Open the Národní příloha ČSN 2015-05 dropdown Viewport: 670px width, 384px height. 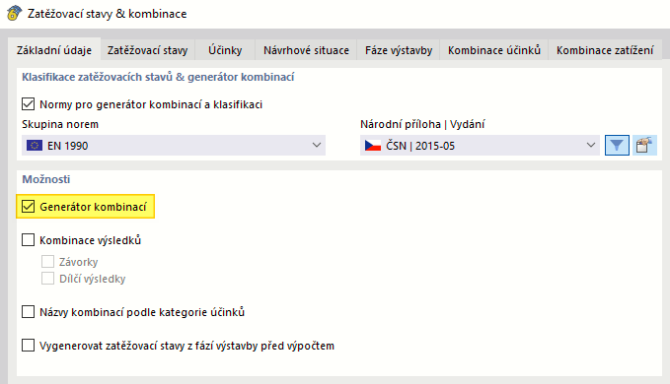point(480,146)
